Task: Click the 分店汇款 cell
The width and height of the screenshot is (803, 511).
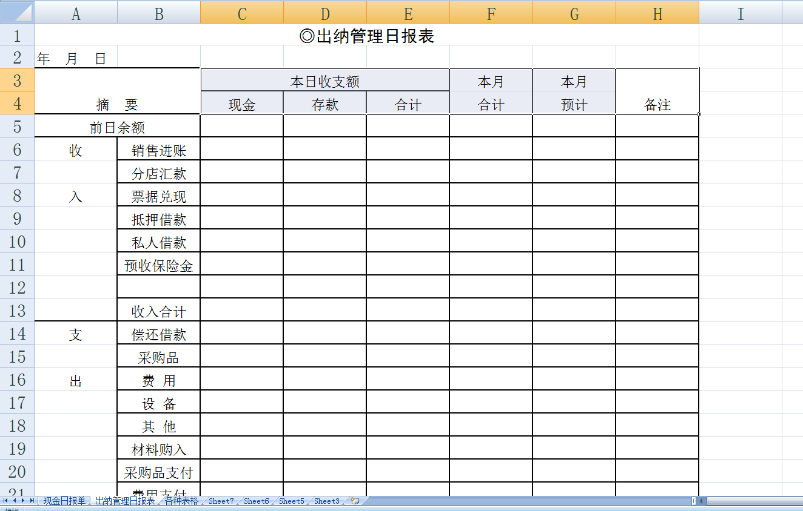Action: (x=159, y=173)
